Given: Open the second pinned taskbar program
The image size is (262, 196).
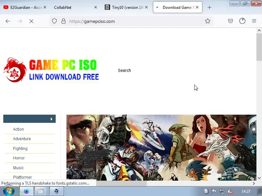Looking at the screenshot, I should coord(41,191).
